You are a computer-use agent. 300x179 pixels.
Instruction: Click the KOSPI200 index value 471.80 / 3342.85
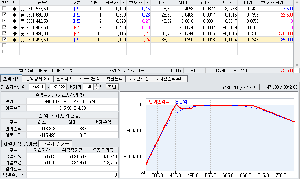279,87
